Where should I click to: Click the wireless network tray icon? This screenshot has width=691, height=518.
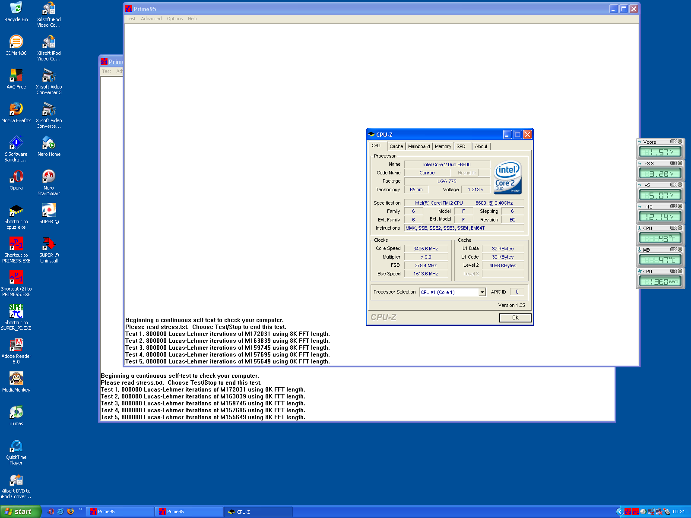point(651,512)
